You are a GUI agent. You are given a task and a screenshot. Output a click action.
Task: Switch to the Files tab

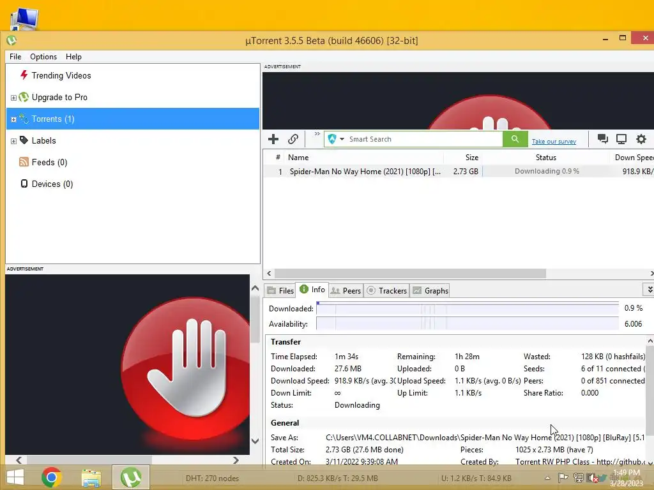[280, 290]
